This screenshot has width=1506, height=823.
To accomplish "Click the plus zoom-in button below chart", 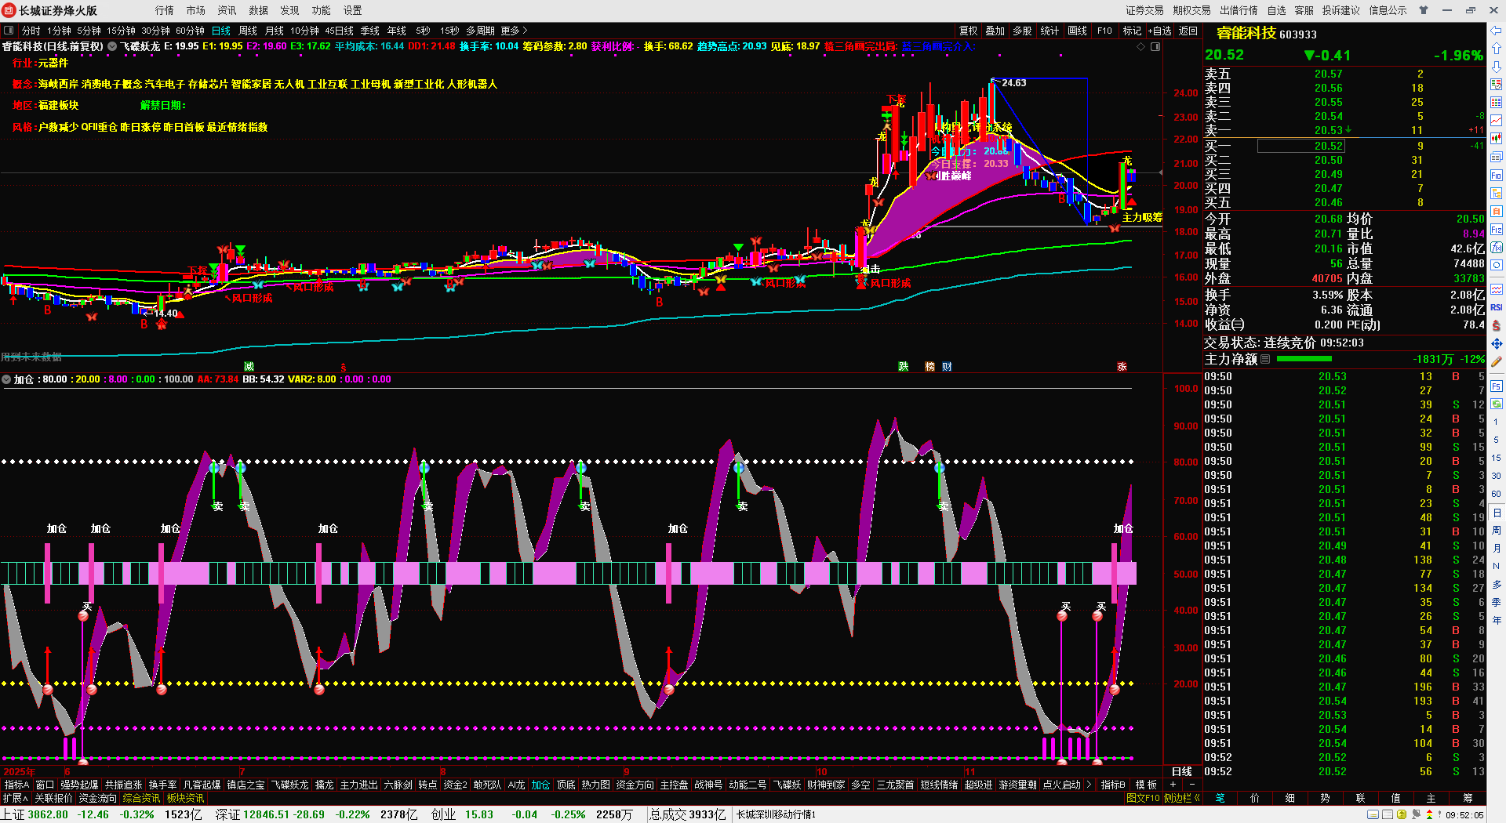I will tap(1173, 785).
